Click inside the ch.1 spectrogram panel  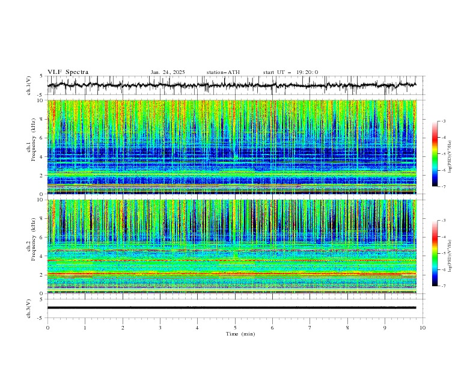tap(231, 147)
